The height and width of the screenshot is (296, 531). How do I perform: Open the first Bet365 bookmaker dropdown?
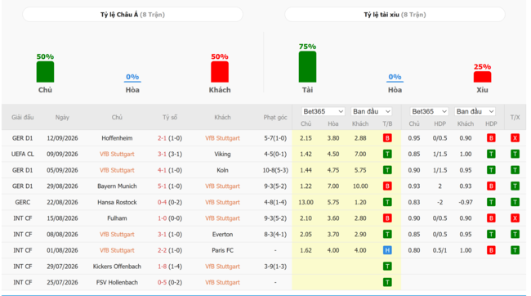[323, 111]
